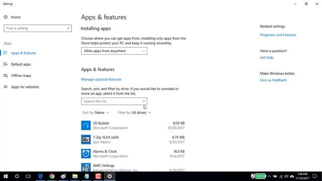Click the AMD Settings entry name
This screenshot has height=181, width=322.
[104, 165]
